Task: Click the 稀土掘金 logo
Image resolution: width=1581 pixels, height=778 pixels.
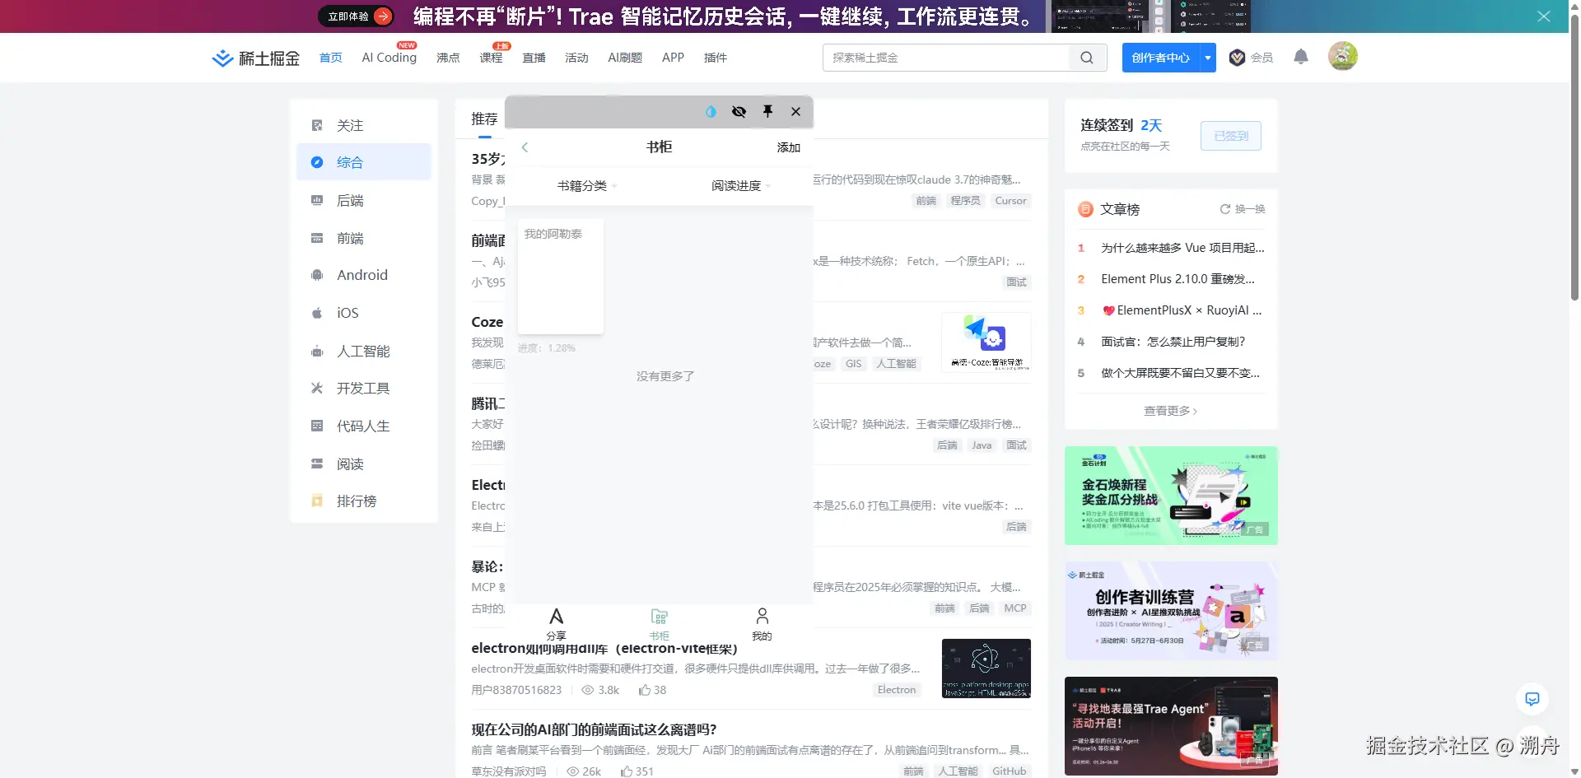Action: tap(256, 58)
